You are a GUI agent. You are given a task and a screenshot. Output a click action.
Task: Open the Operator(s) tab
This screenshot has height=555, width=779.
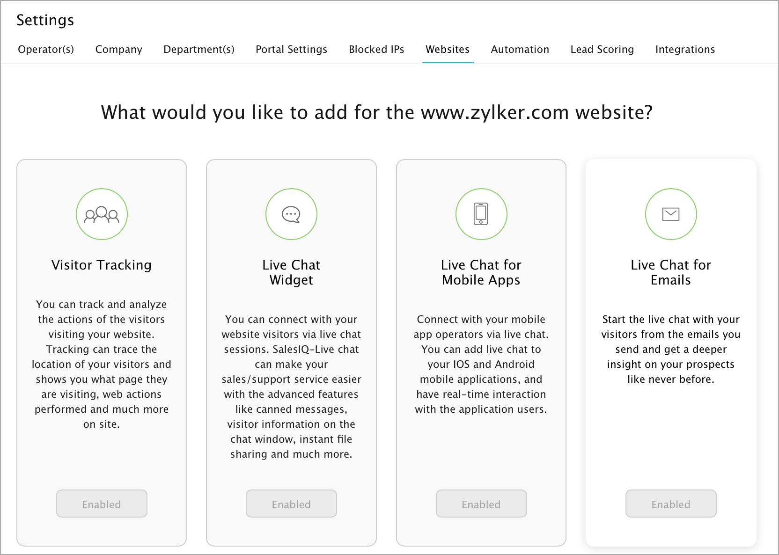(46, 50)
